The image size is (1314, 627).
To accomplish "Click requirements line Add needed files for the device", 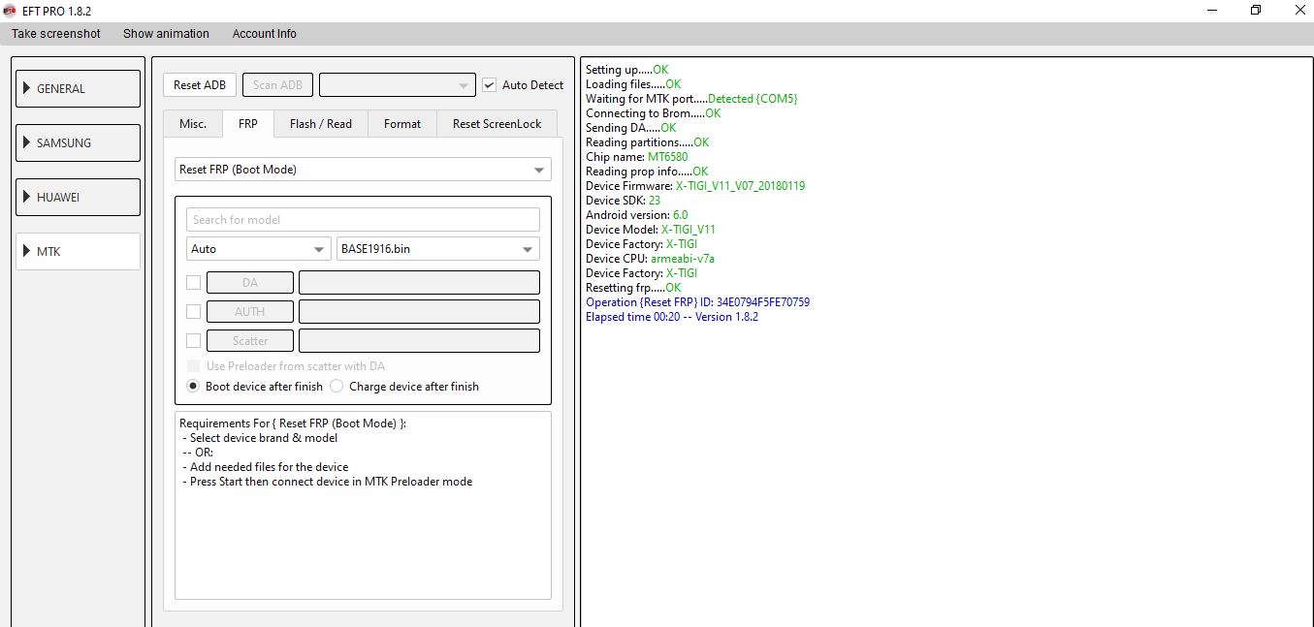I will coord(265,467).
